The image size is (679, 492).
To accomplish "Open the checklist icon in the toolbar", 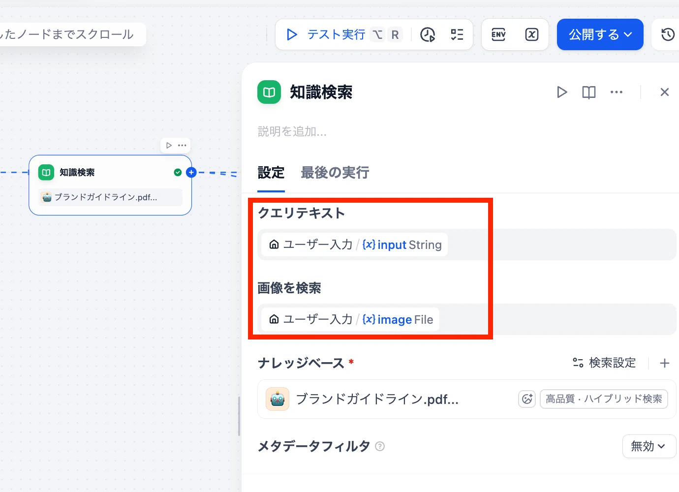I will (457, 34).
